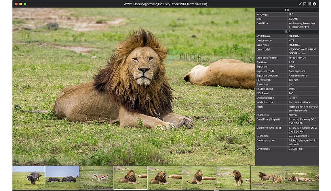Open the thumbnail grid view icon

click(x=309, y=4)
